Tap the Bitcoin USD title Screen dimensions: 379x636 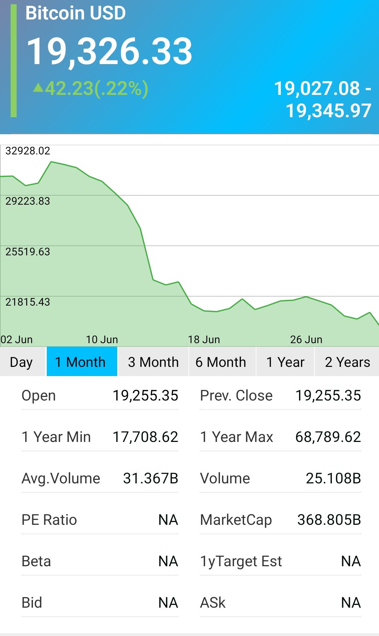[x=75, y=13]
